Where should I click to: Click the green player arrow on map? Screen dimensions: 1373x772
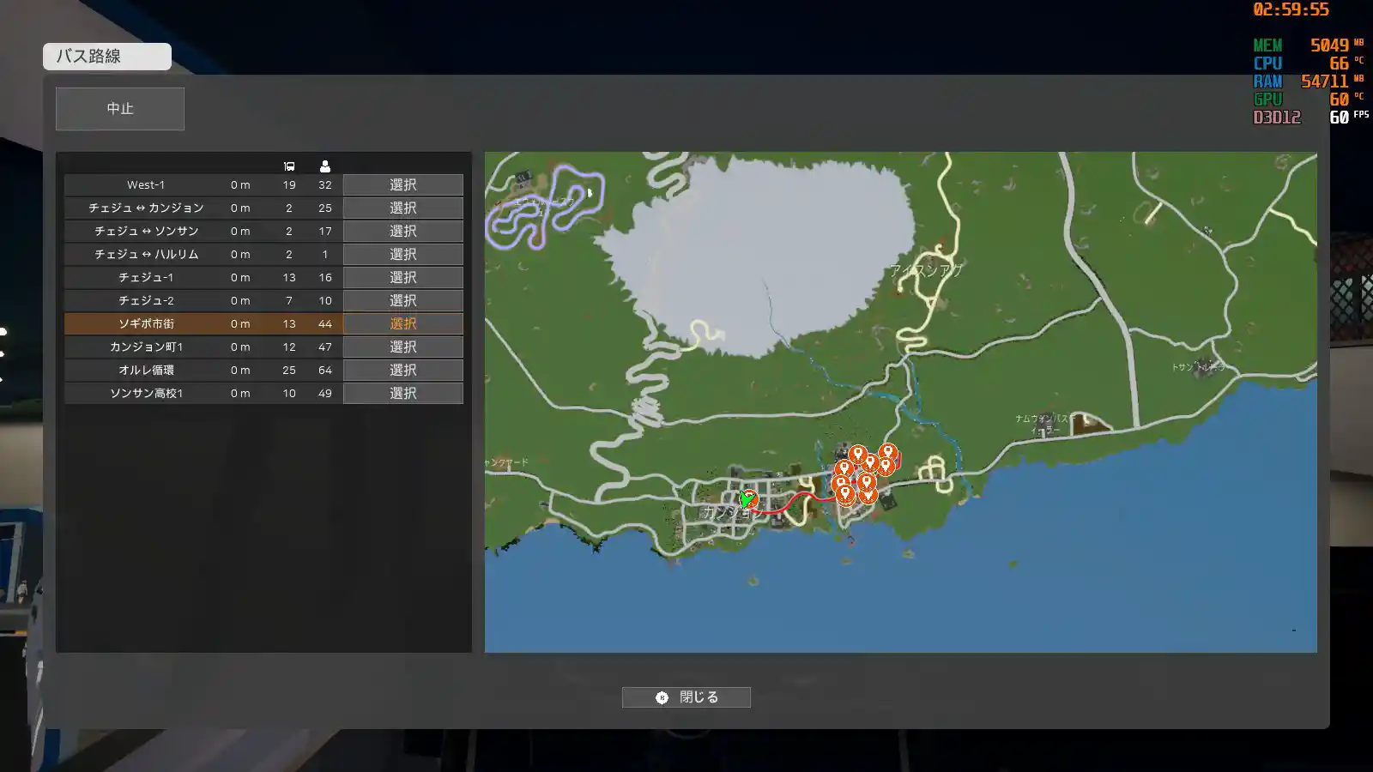click(x=747, y=499)
